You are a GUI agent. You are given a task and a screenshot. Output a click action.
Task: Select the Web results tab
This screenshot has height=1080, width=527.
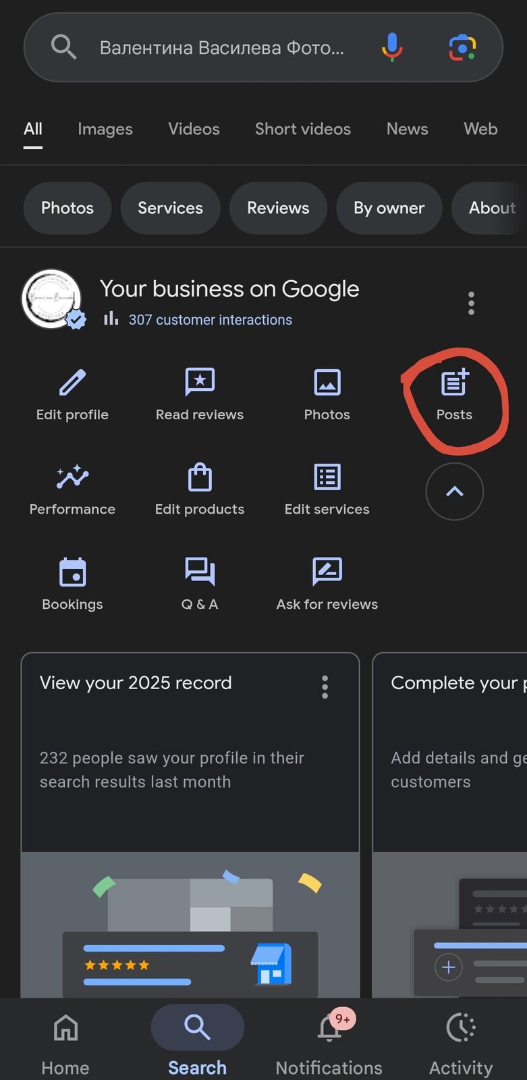480,129
